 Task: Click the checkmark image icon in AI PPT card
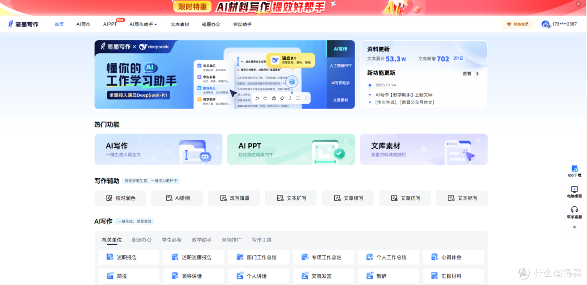328,152
